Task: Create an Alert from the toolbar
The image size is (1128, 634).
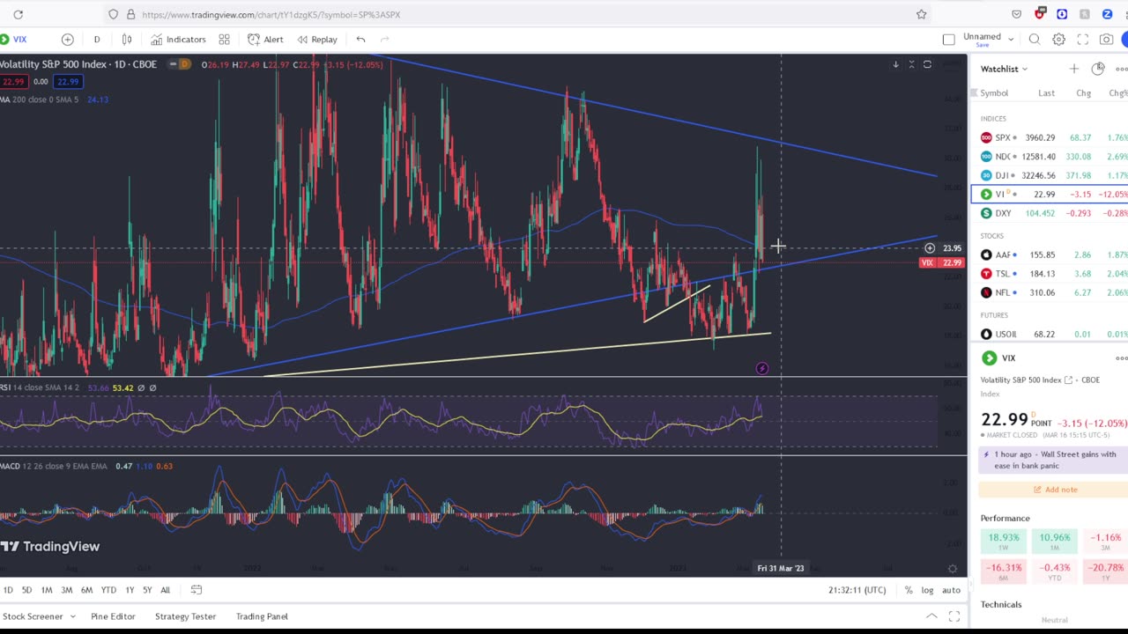Action: [x=265, y=39]
